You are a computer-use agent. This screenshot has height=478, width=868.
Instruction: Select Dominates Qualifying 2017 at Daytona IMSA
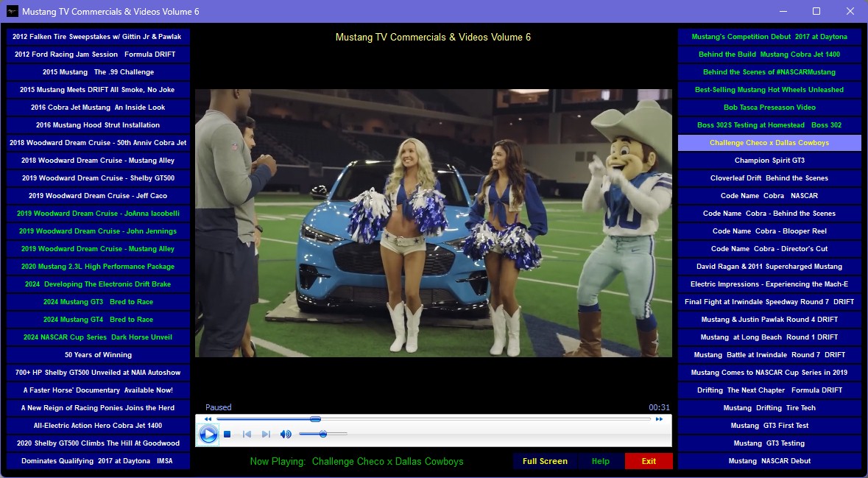[98, 461]
